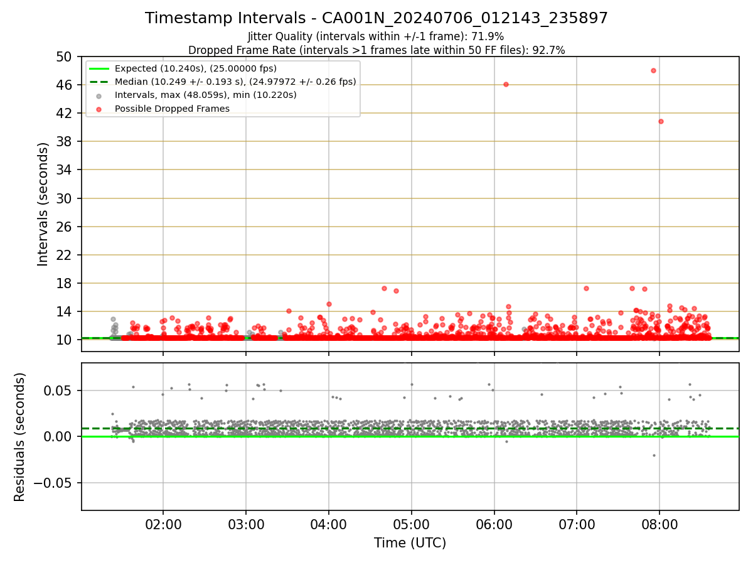Viewport: 753px width, 565px height.
Task: Click the solid green line sample in legend
Action: pos(99,68)
